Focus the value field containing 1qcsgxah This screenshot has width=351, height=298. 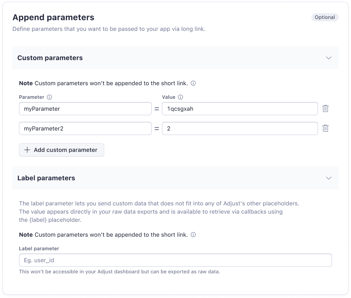click(239, 109)
